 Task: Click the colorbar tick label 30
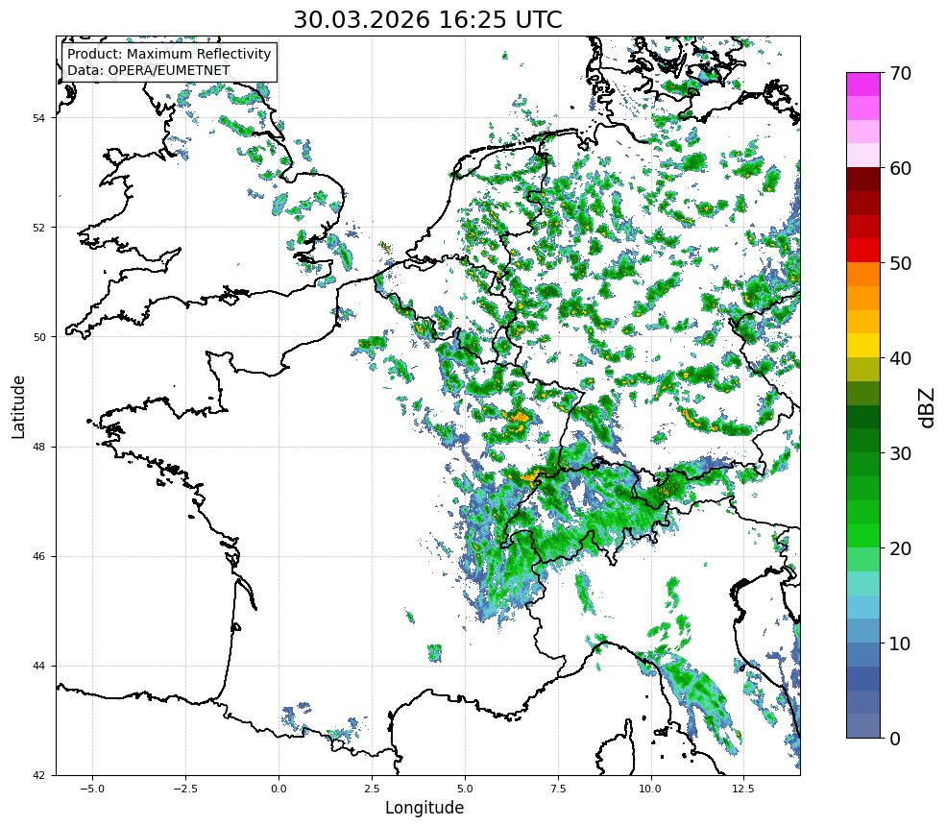900,453
